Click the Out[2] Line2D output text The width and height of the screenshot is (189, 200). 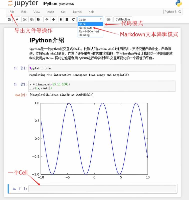click(x=61, y=95)
